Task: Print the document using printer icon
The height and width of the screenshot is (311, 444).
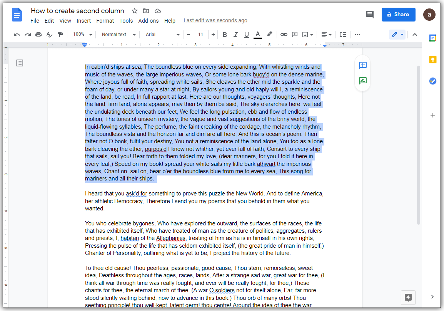Action: (38, 35)
